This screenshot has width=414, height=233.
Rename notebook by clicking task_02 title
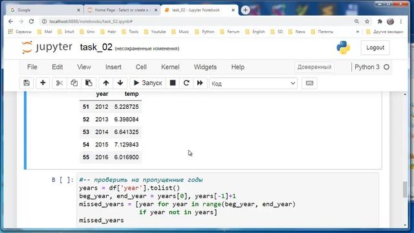(96, 47)
